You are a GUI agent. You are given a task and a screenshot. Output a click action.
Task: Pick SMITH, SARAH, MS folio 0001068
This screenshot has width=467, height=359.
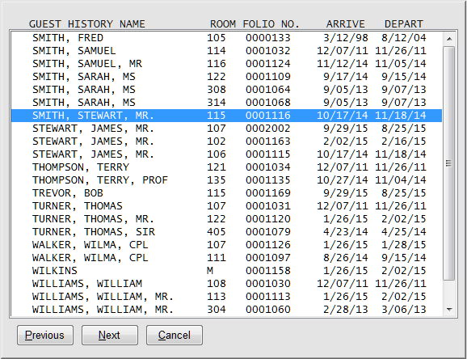(x=227, y=103)
